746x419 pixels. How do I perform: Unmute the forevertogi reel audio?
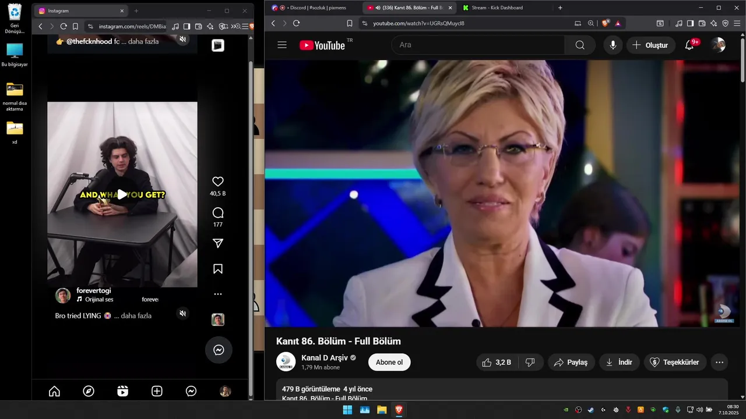pyautogui.click(x=182, y=314)
